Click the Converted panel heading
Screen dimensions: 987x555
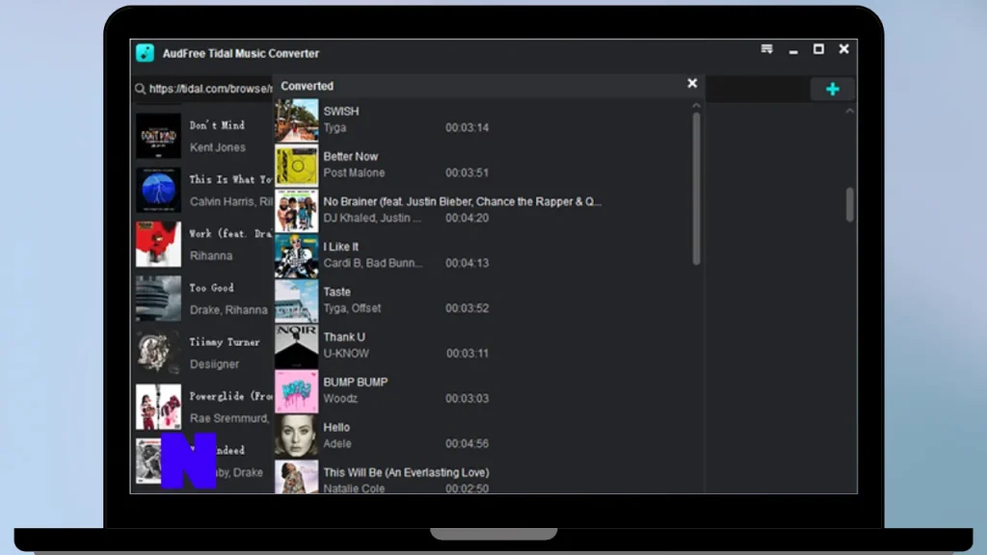307,86
